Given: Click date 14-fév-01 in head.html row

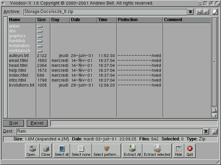Looking at the screenshot, I should pos(82,65).
